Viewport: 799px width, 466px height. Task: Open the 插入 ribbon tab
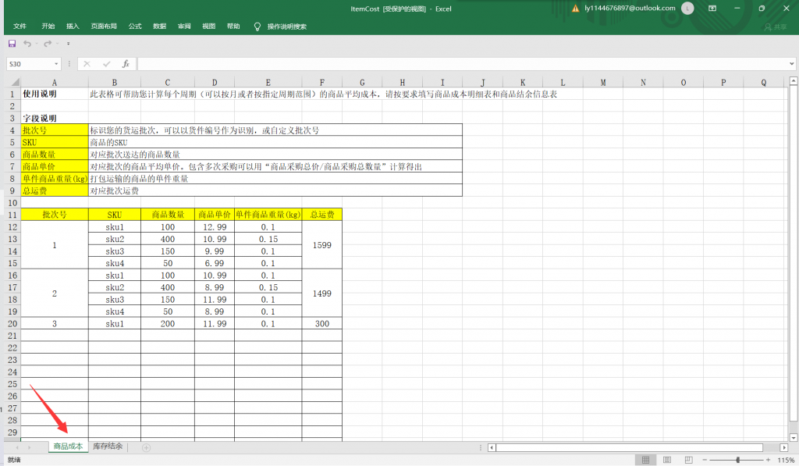tap(73, 26)
